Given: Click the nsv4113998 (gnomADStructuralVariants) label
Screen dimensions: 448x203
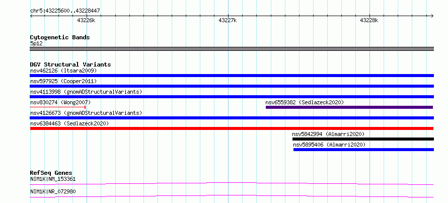Looking at the screenshot, I should (x=86, y=92).
